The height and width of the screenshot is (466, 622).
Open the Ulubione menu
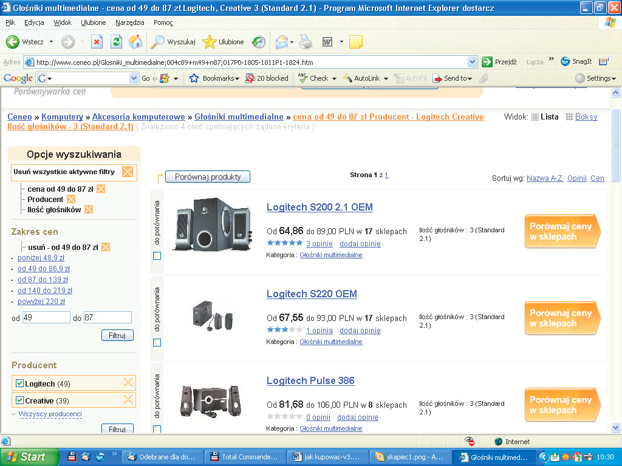93,22
